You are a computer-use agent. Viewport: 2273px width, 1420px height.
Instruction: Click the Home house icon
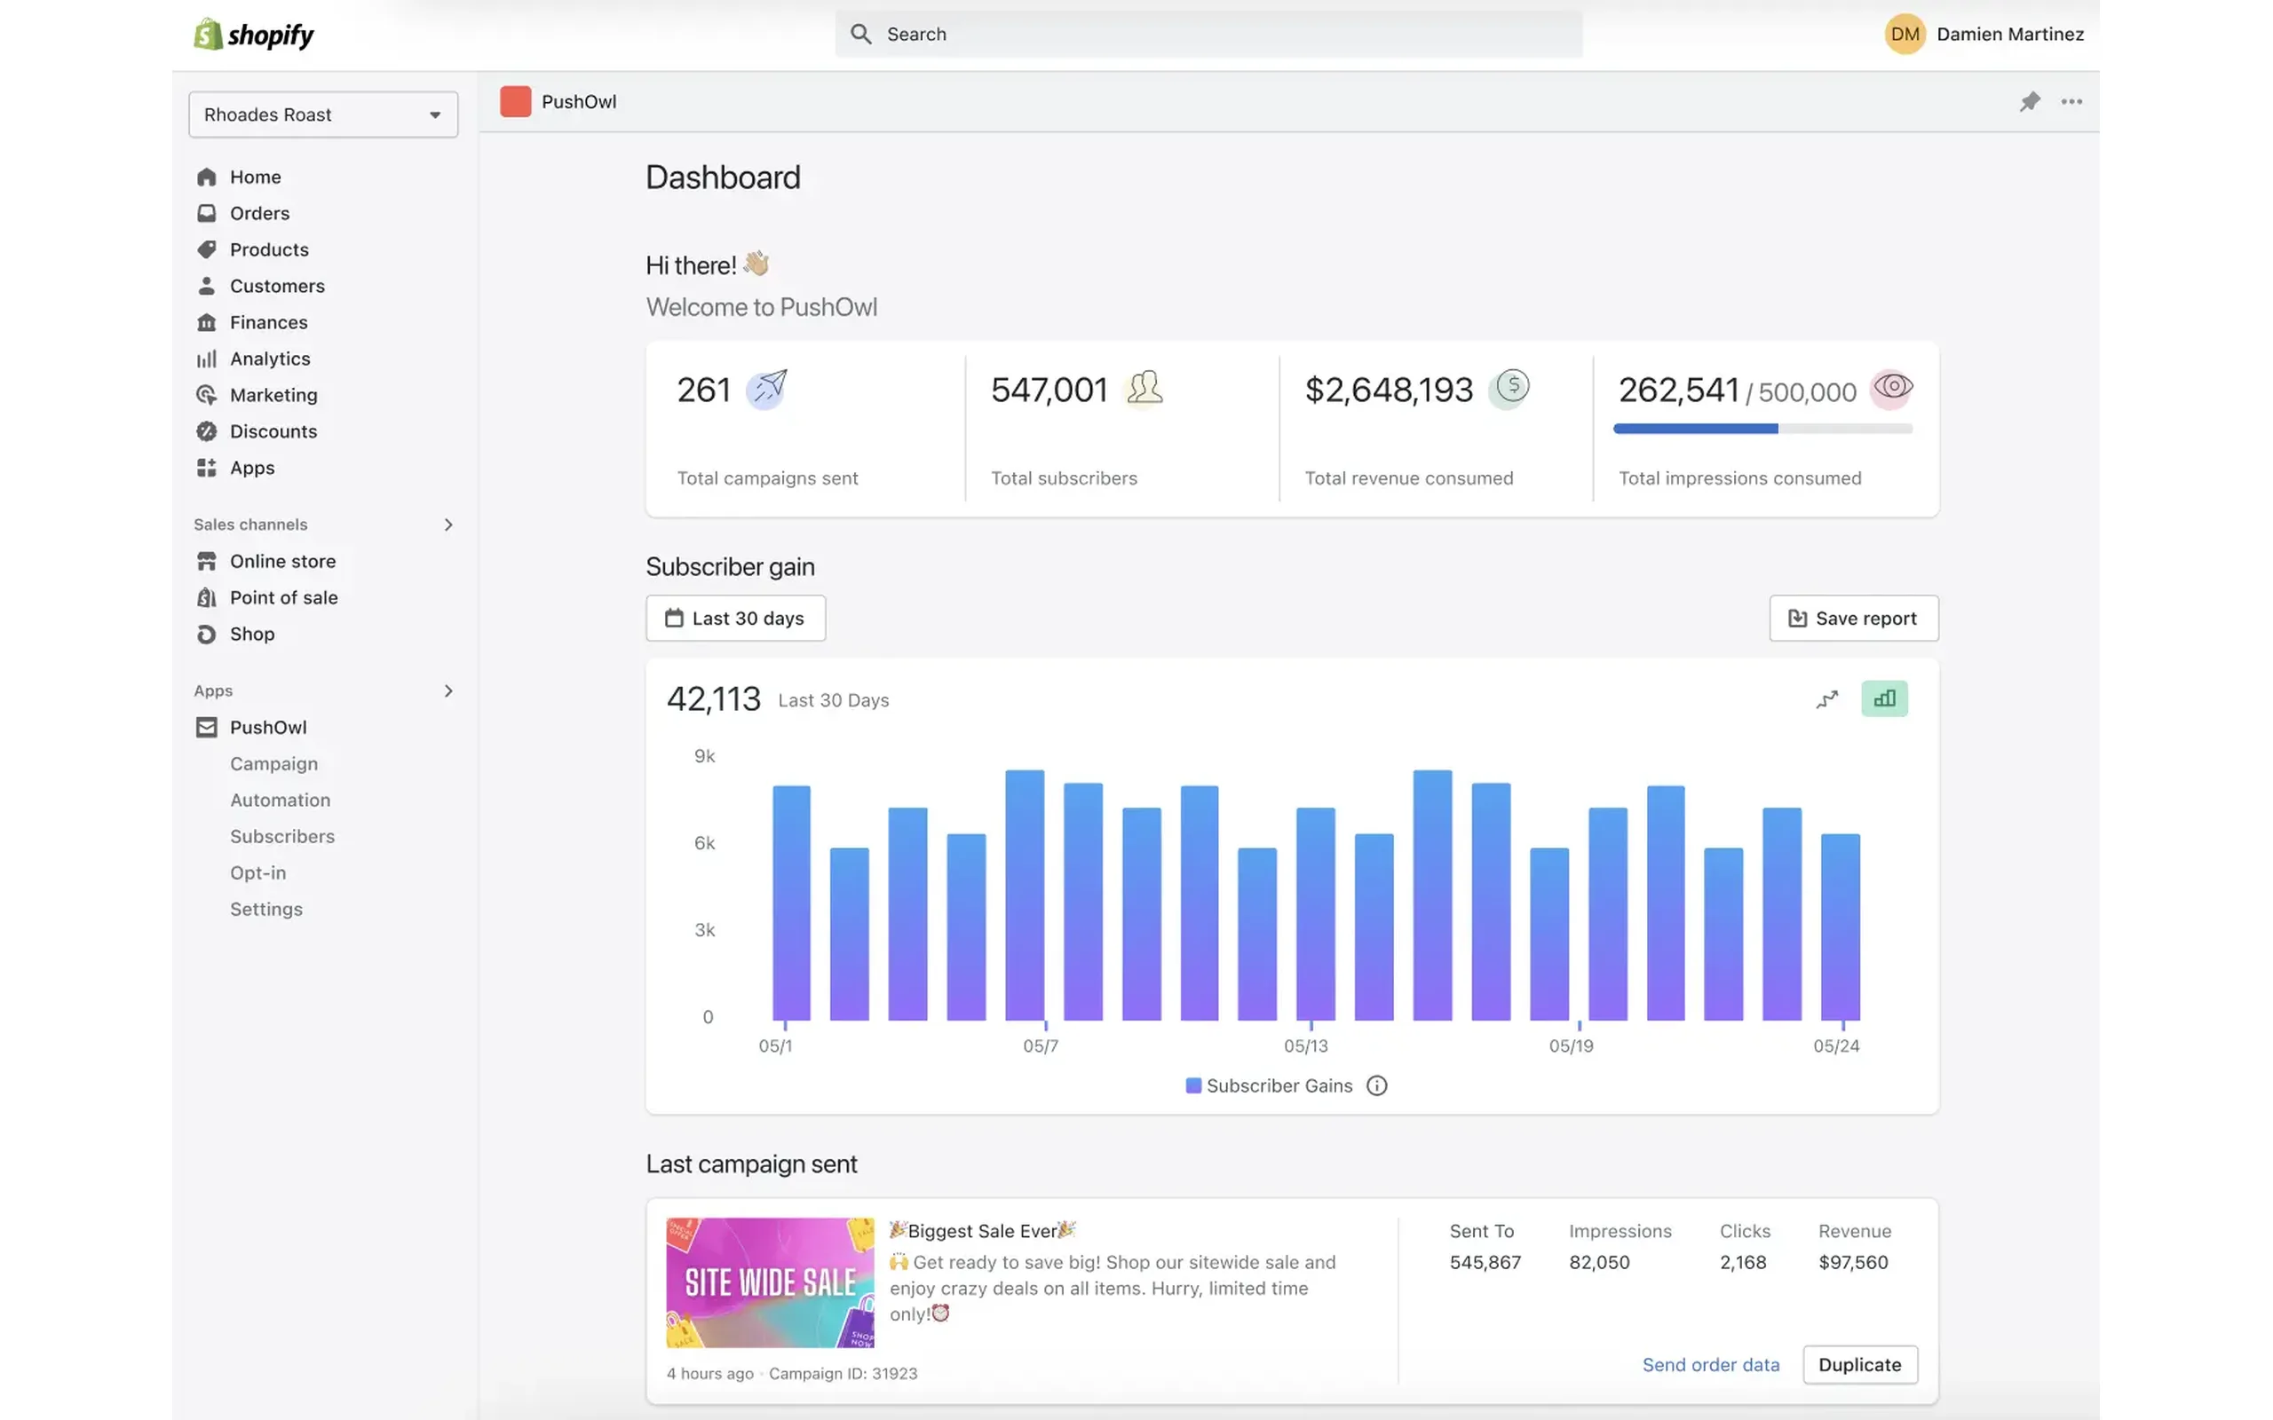click(x=207, y=177)
